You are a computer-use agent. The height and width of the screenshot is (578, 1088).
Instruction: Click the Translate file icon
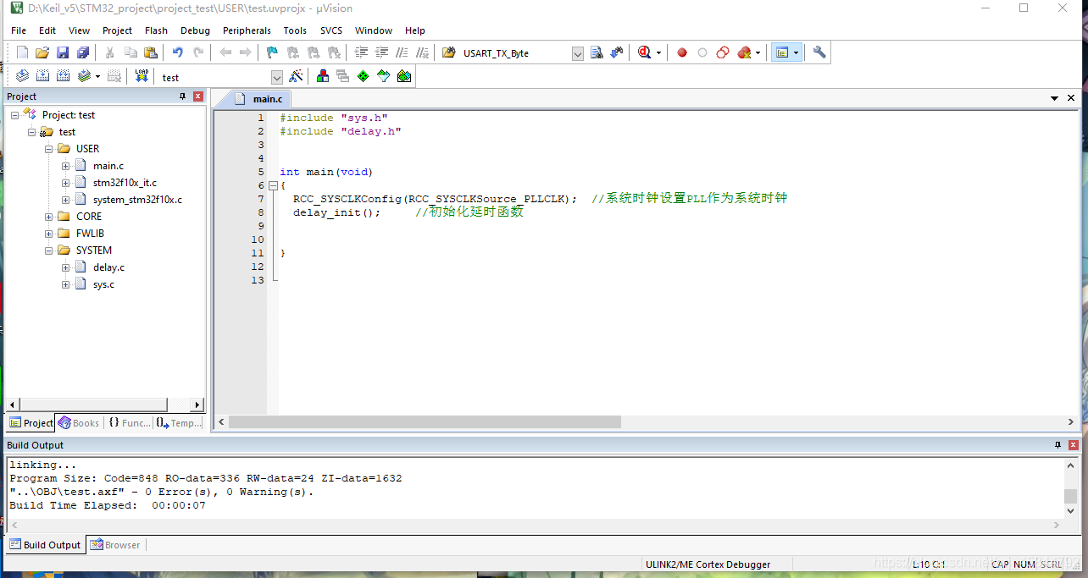[22, 76]
